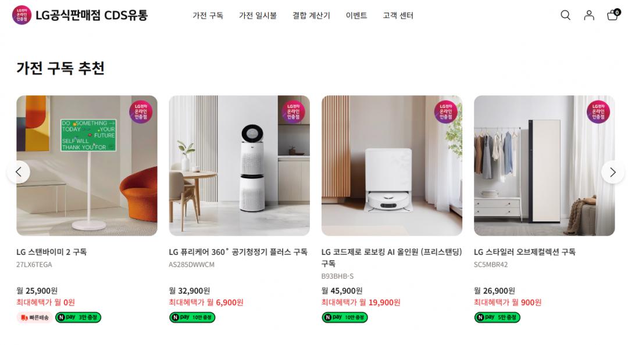Open the LG 스타일러 오브제컬렉션 구독 link
The height and width of the screenshot is (345, 628).
[524, 251]
